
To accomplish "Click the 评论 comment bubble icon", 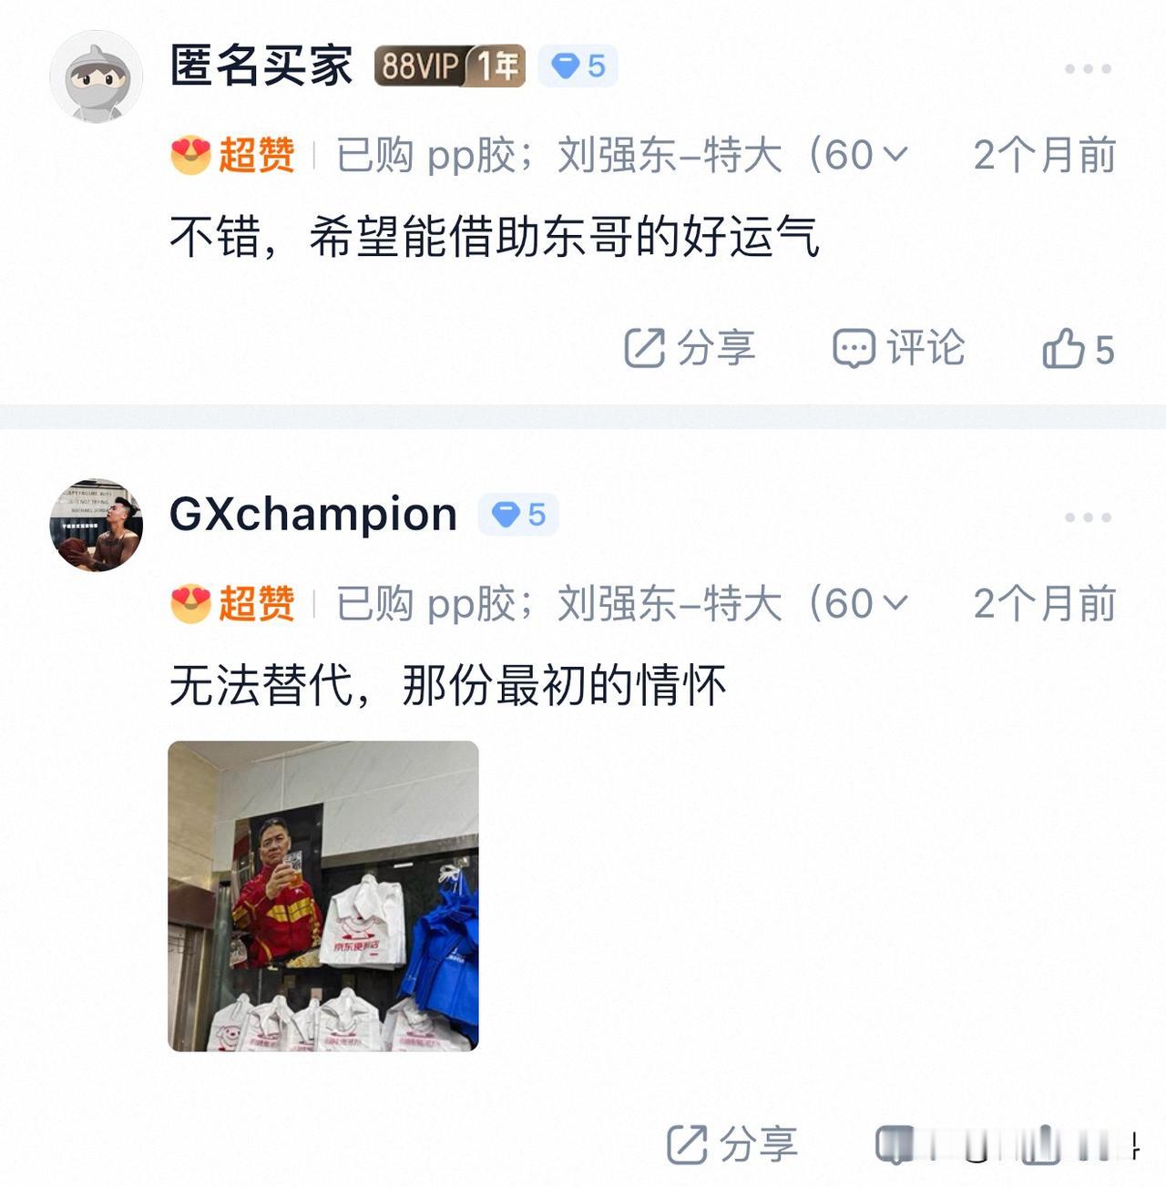I will click(x=854, y=348).
